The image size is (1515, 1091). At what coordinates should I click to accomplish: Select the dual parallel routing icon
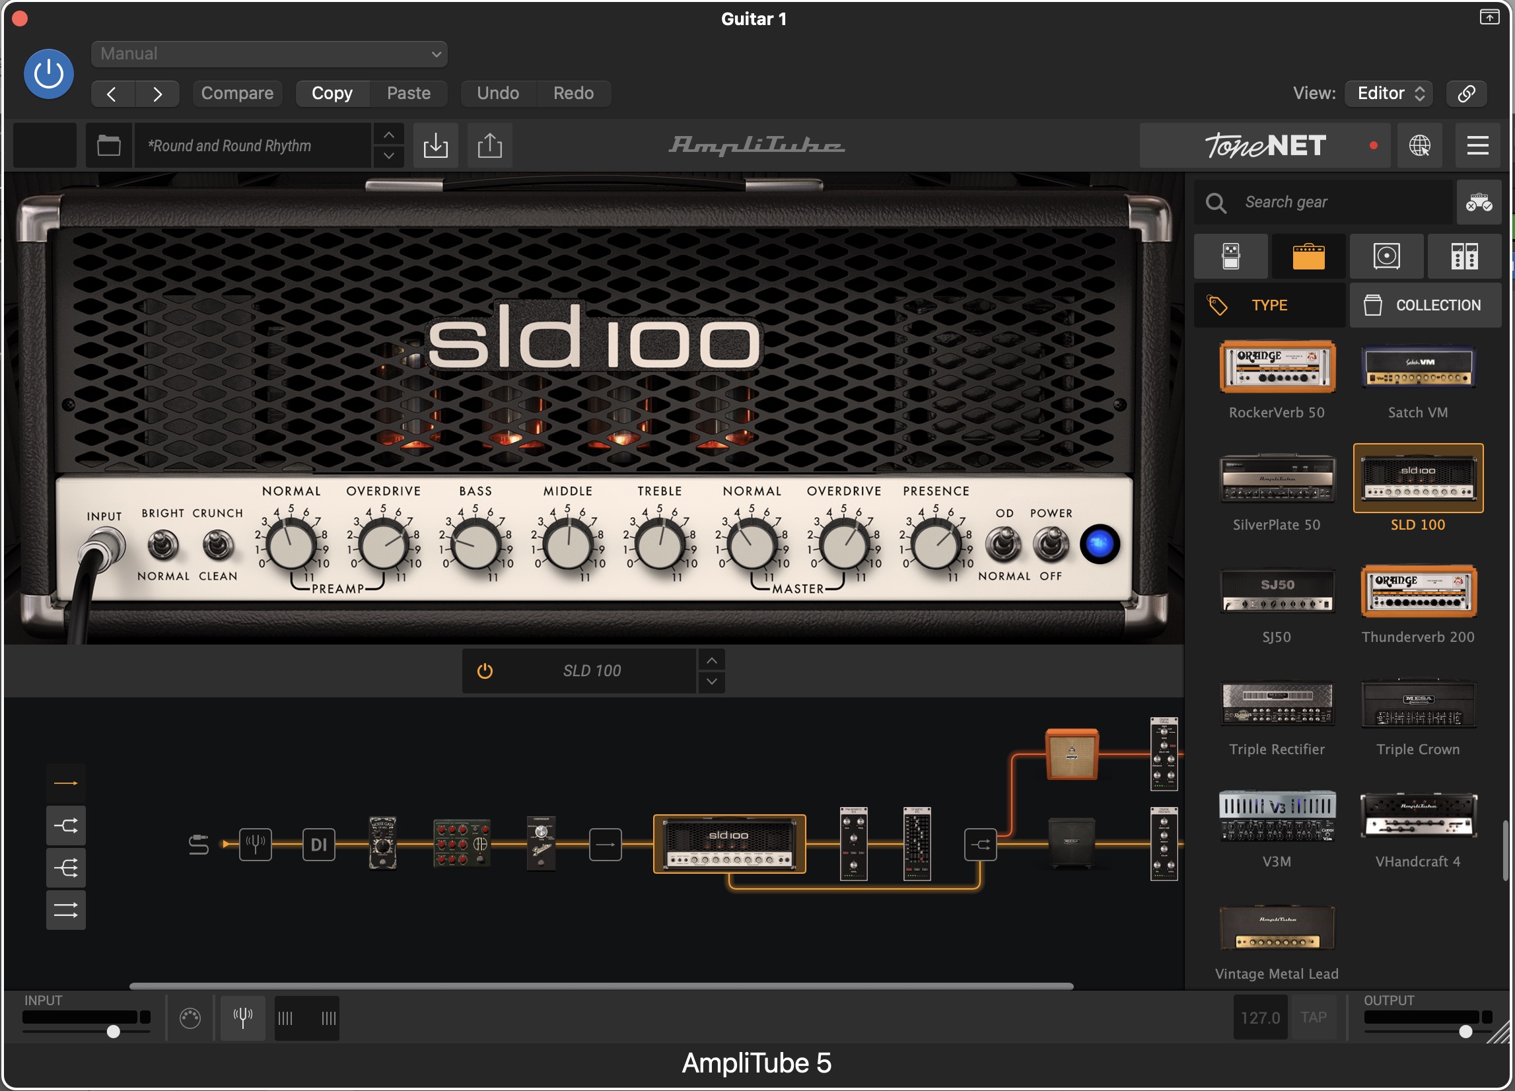[65, 910]
